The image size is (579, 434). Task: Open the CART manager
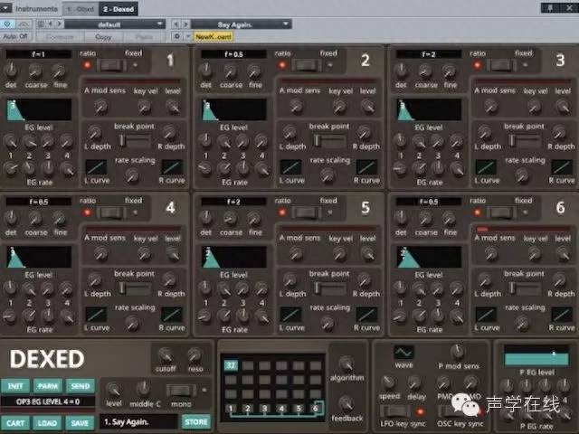[15, 423]
